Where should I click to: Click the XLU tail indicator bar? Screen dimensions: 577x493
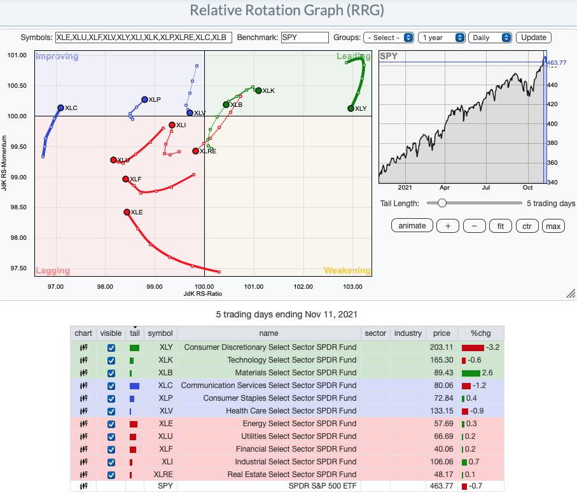click(x=133, y=437)
